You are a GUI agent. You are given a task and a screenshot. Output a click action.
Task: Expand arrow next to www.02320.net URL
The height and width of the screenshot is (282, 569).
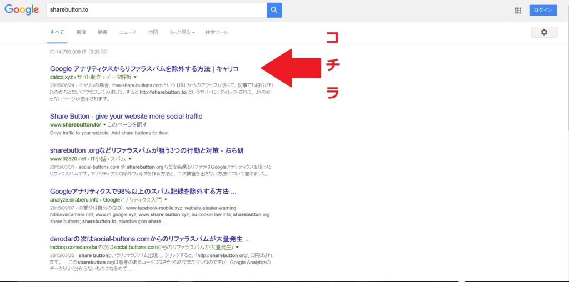tap(129, 159)
